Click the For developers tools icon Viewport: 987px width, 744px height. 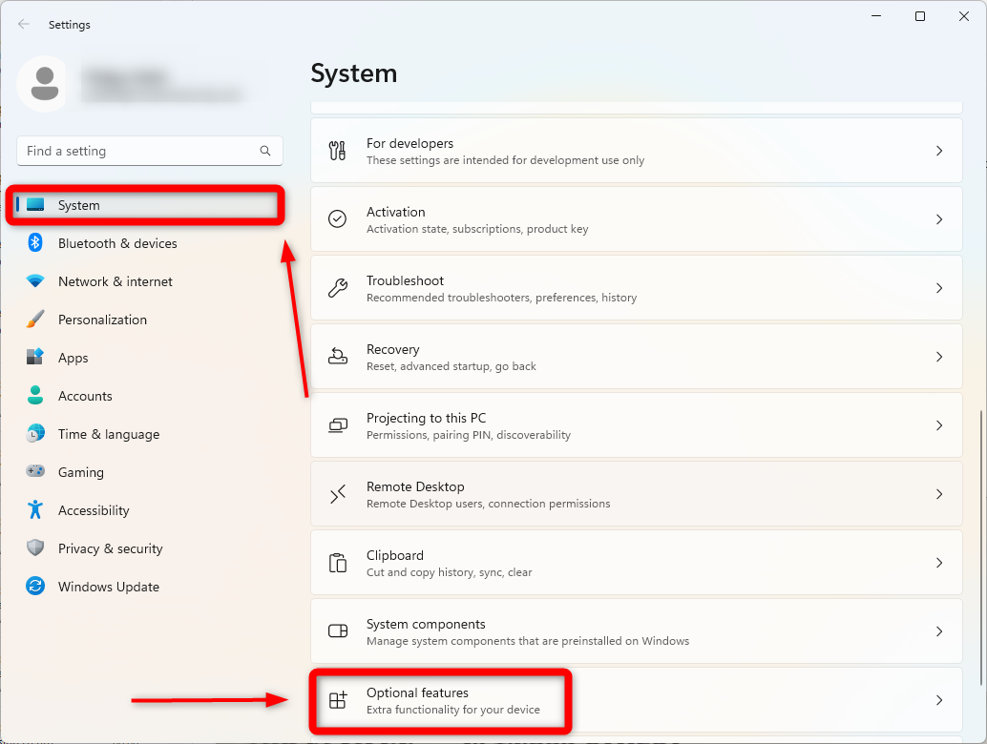pyautogui.click(x=337, y=151)
